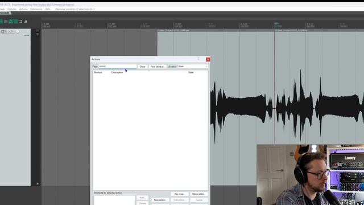Open the Actions menu

click(x=23, y=9)
